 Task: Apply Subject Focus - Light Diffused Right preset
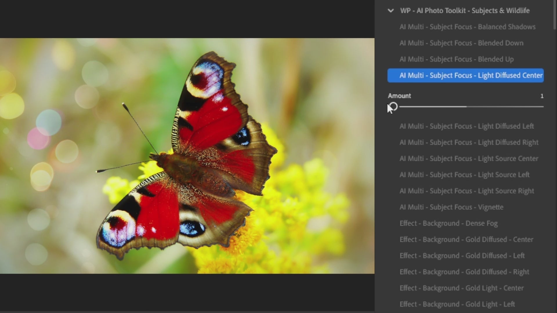(x=469, y=143)
